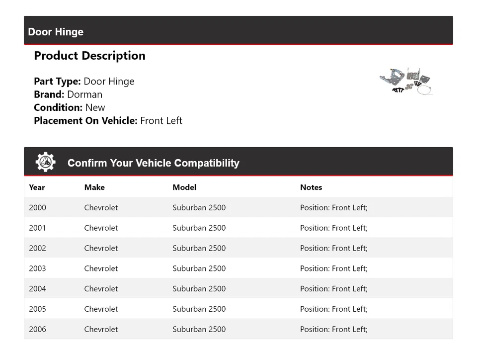This screenshot has height=355, width=477.
Task: Click the Condition: New line
Action: [70, 107]
